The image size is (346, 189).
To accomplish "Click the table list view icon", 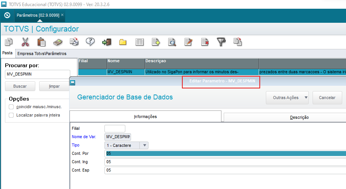I will [x=139, y=42].
